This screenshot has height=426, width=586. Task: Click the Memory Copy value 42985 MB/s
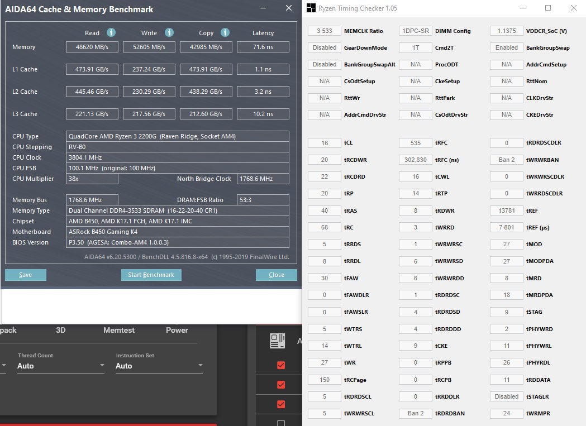pyautogui.click(x=206, y=47)
